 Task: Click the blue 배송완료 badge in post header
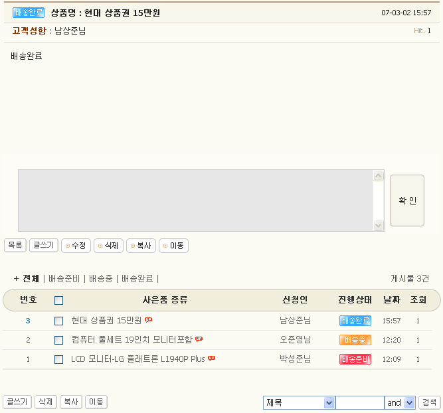point(29,13)
